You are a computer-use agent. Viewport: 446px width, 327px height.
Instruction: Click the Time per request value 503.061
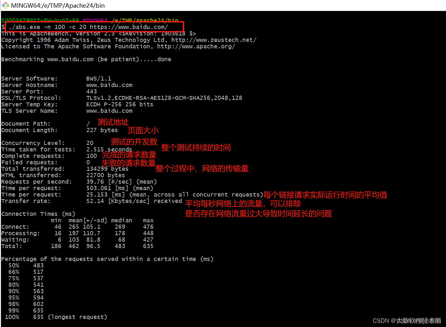click(99, 188)
